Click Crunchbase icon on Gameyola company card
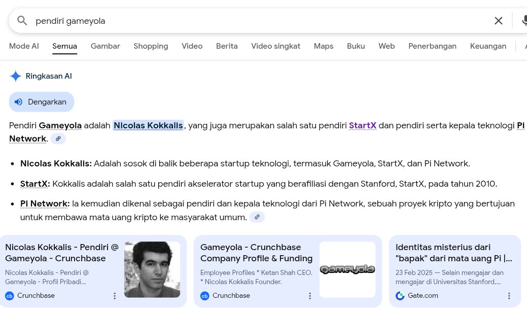This screenshot has height=311, width=527. pyautogui.click(x=205, y=296)
